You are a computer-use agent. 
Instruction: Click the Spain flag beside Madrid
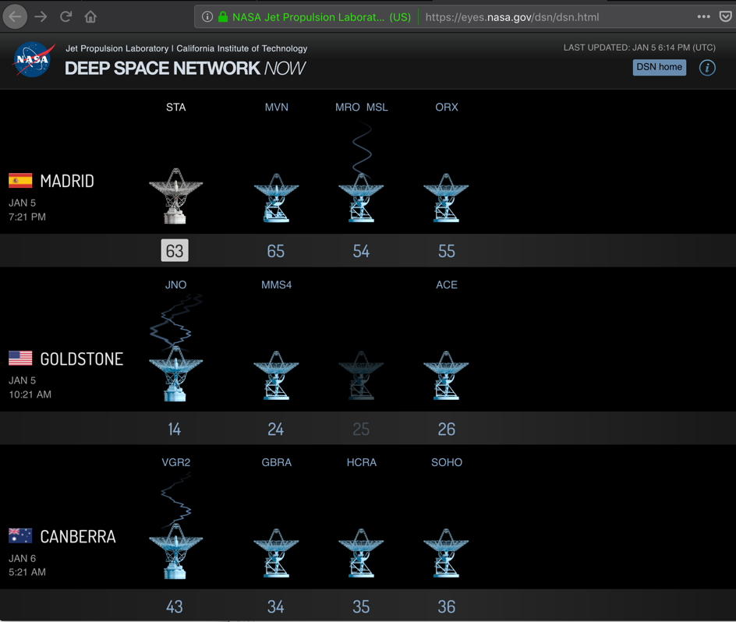pyautogui.click(x=20, y=180)
